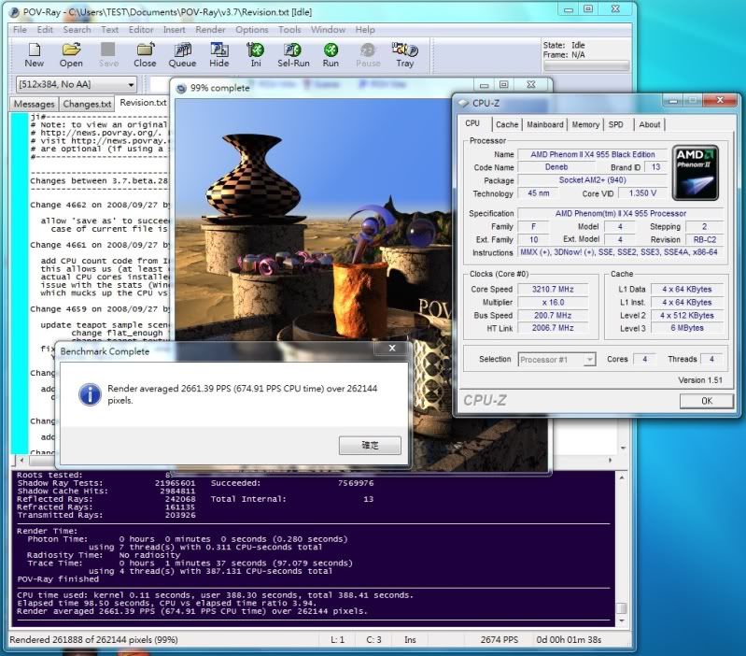Click the POV-Ray title bar app icon
746x656 pixels.
pos(15,12)
